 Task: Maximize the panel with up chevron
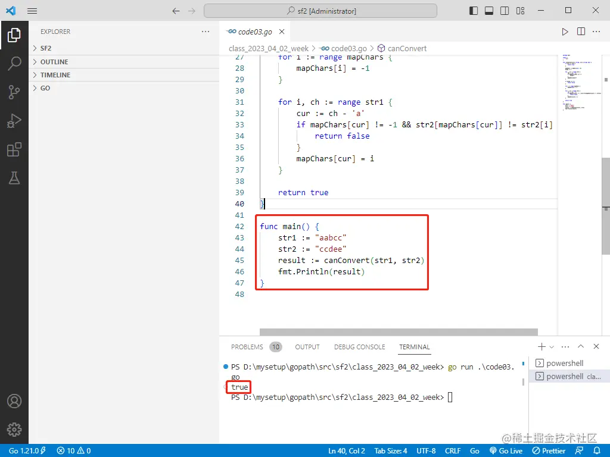(581, 346)
